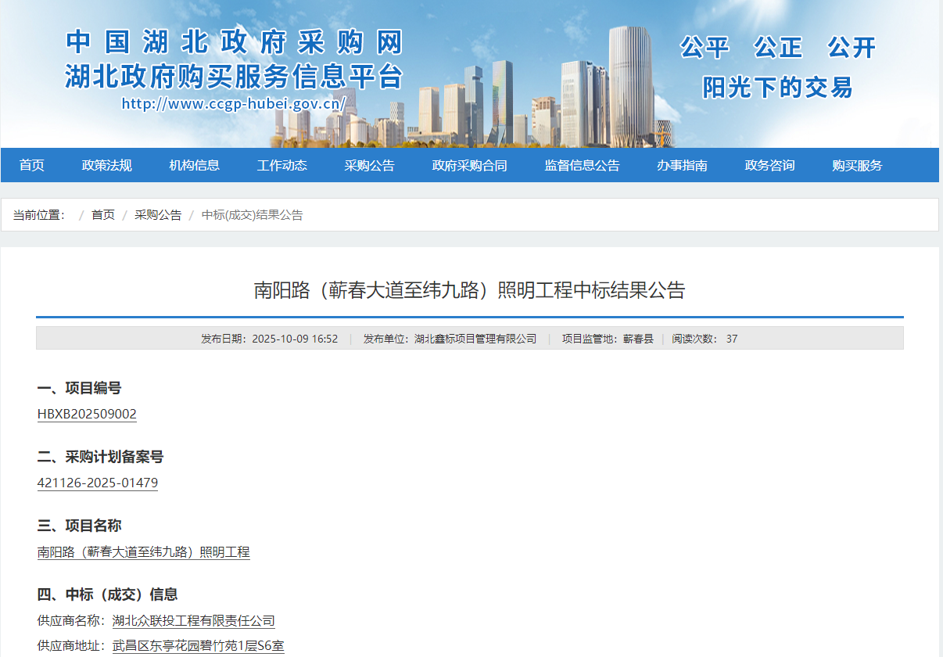Open 首页 in the blue navigation bar
Viewport: 943px width, 657px height.
coord(32,165)
